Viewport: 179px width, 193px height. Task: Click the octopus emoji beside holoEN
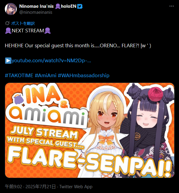click(x=58, y=6)
